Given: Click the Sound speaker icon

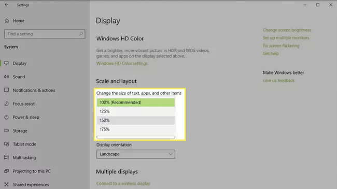Looking at the screenshot, I should pos(6,77).
